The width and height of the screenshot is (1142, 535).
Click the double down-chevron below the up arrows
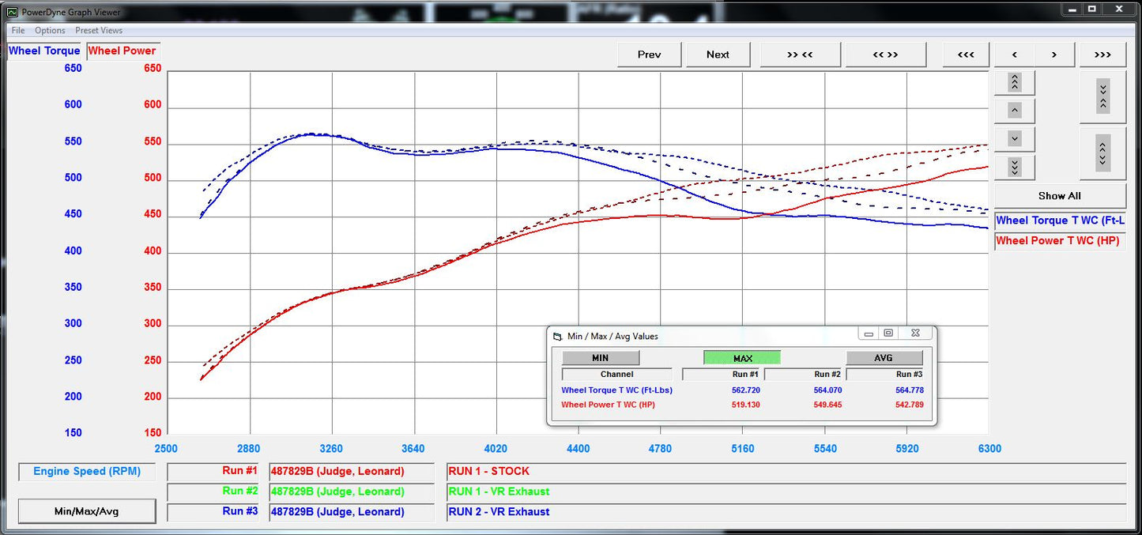[1014, 167]
